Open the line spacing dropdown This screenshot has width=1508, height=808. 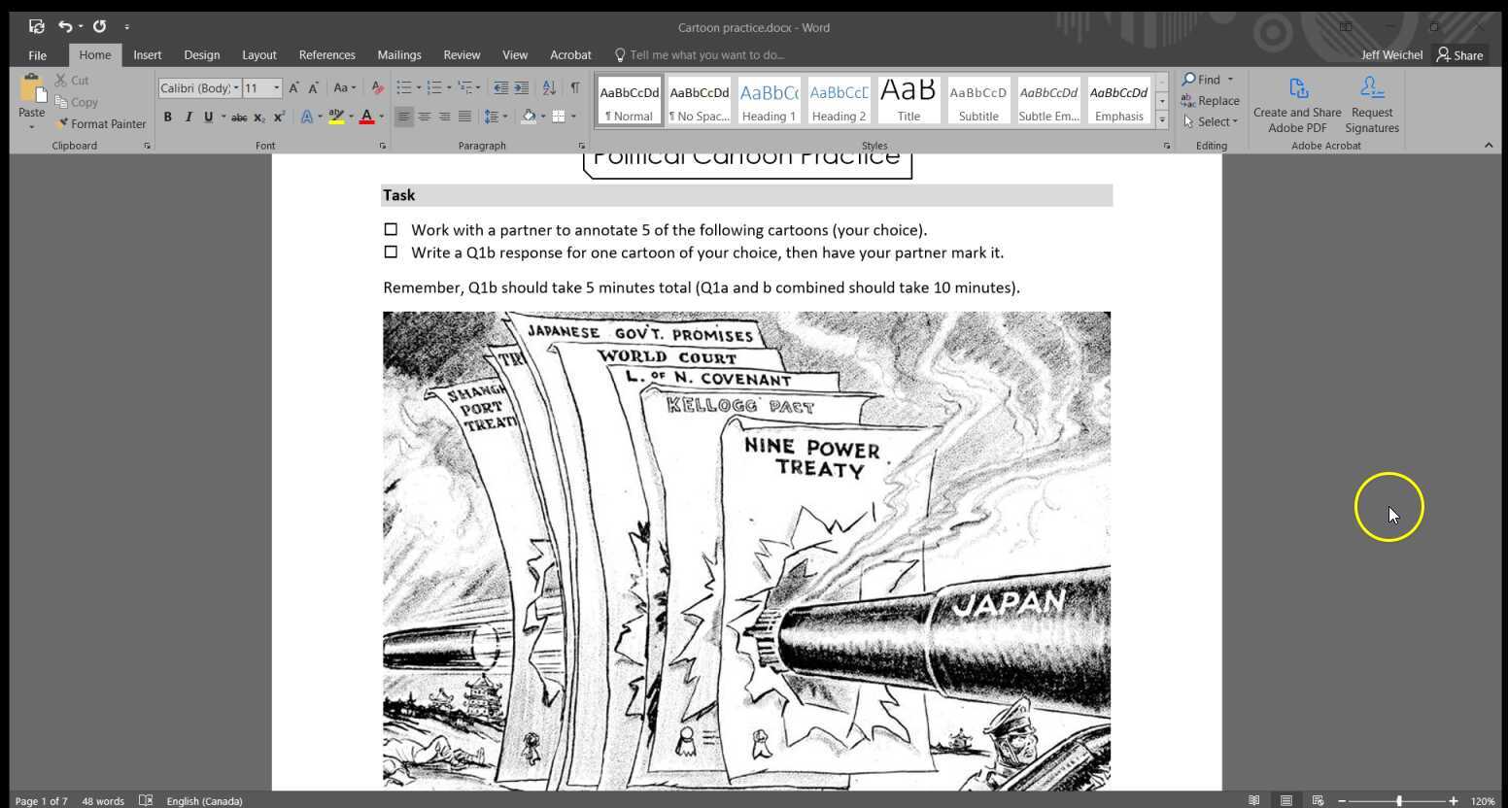point(497,117)
